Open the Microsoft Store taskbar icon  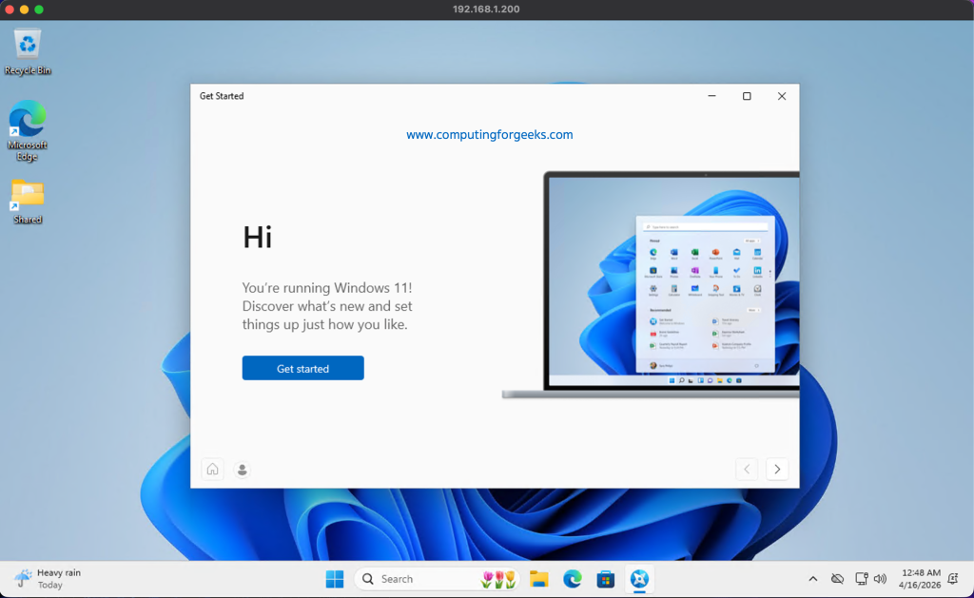[606, 578]
